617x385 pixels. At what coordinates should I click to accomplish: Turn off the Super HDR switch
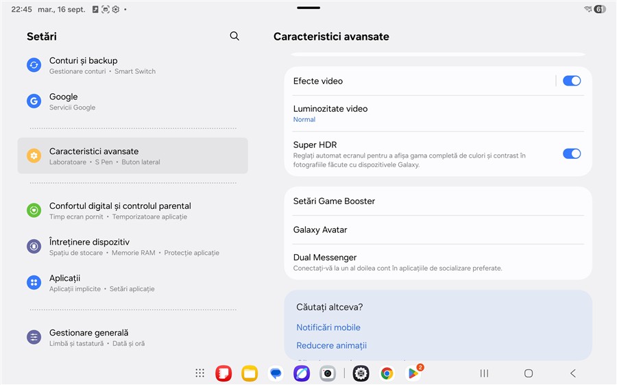[571, 153]
